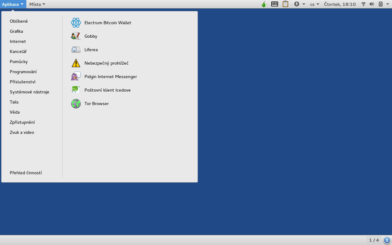Launch Pidgin Internet Messenger by its label
Image resolution: width=392 pixels, height=245 pixels.
click(111, 77)
